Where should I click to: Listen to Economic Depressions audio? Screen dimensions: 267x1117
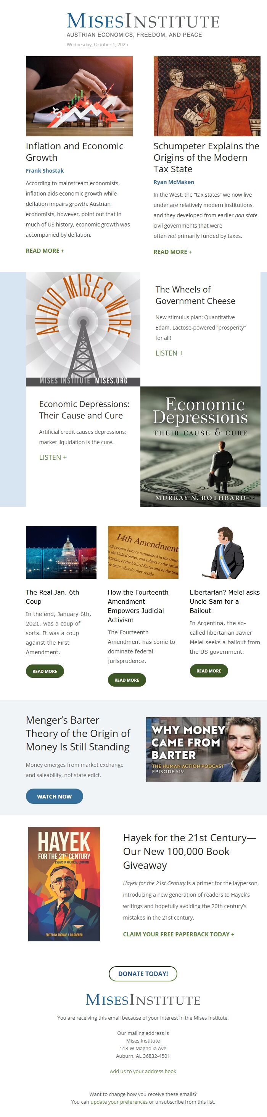click(x=53, y=457)
